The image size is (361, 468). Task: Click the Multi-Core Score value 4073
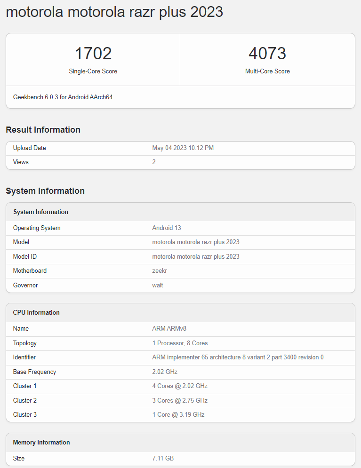coord(267,54)
